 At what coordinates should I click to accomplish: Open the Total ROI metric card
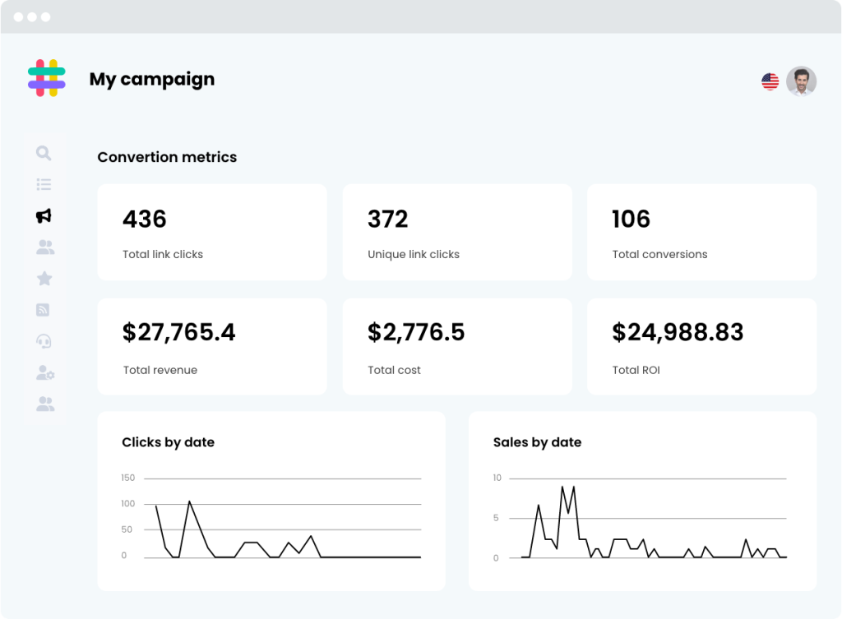[701, 346]
